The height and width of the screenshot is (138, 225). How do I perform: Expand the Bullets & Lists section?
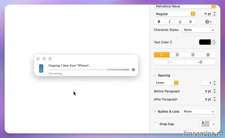coord(155,111)
